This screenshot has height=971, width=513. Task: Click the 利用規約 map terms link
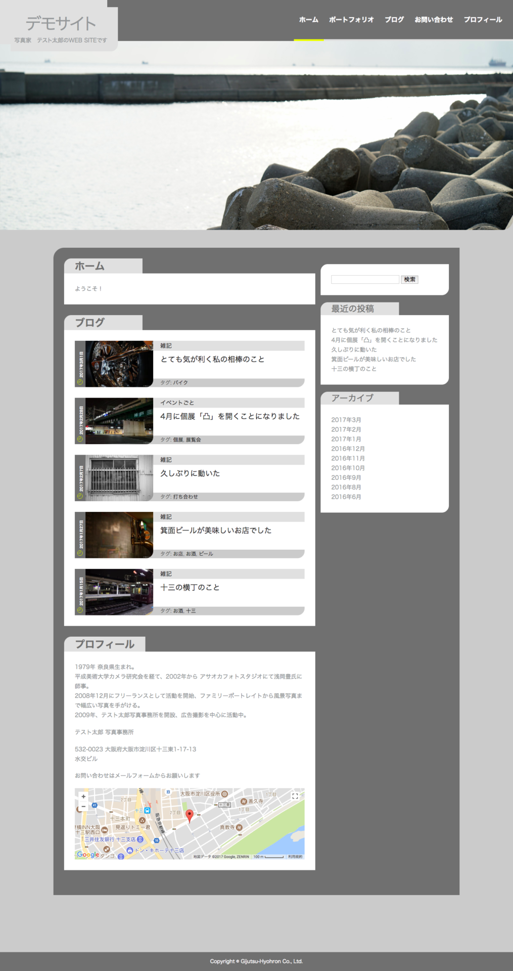tap(295, 857)
